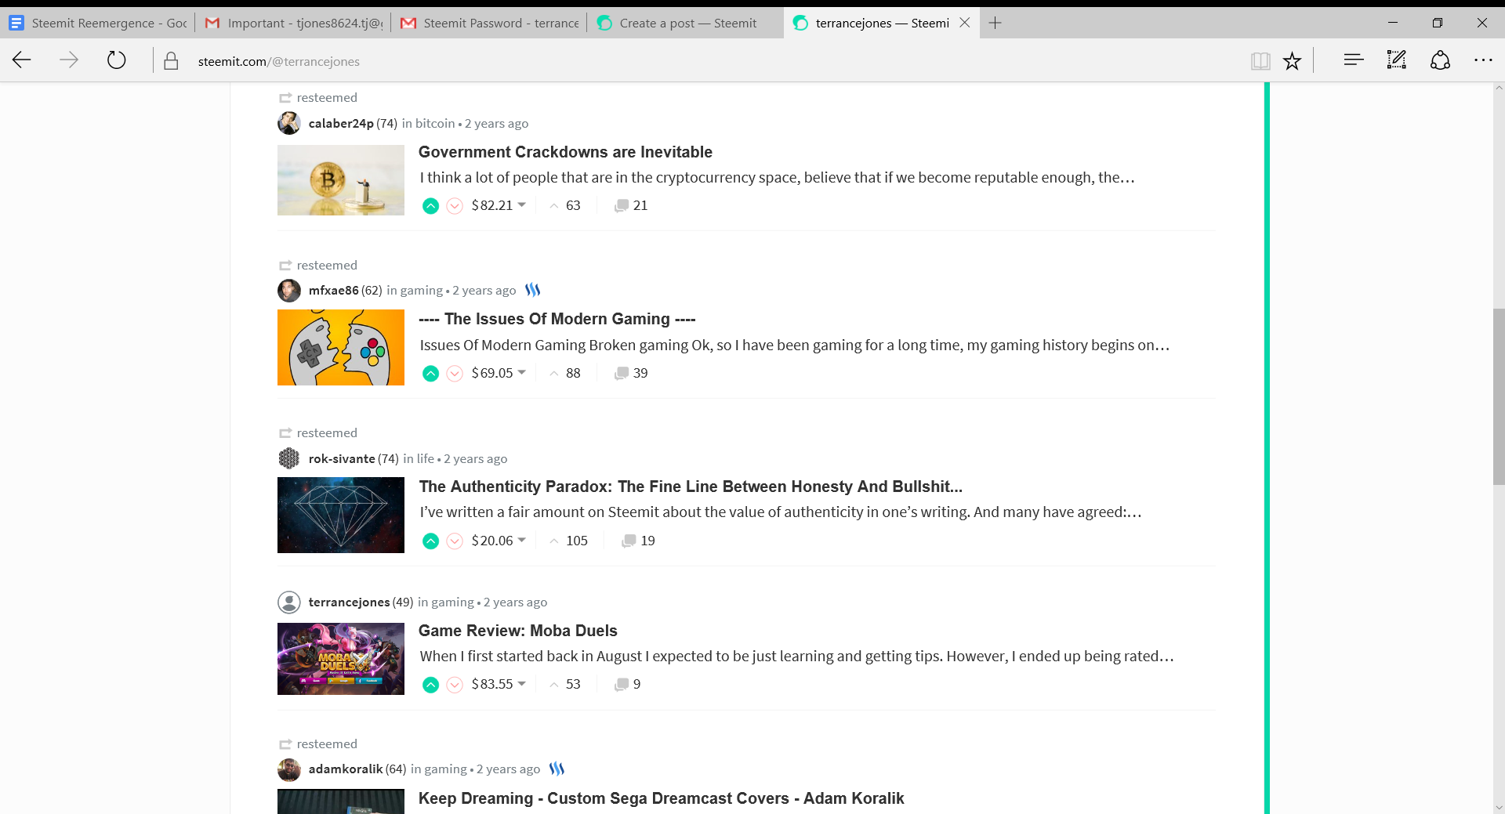Image resolution: width=1505 pixels, height=814 pixels.
Task: Click the diamond galaxy post thumbnail
Action: [341, 515]
